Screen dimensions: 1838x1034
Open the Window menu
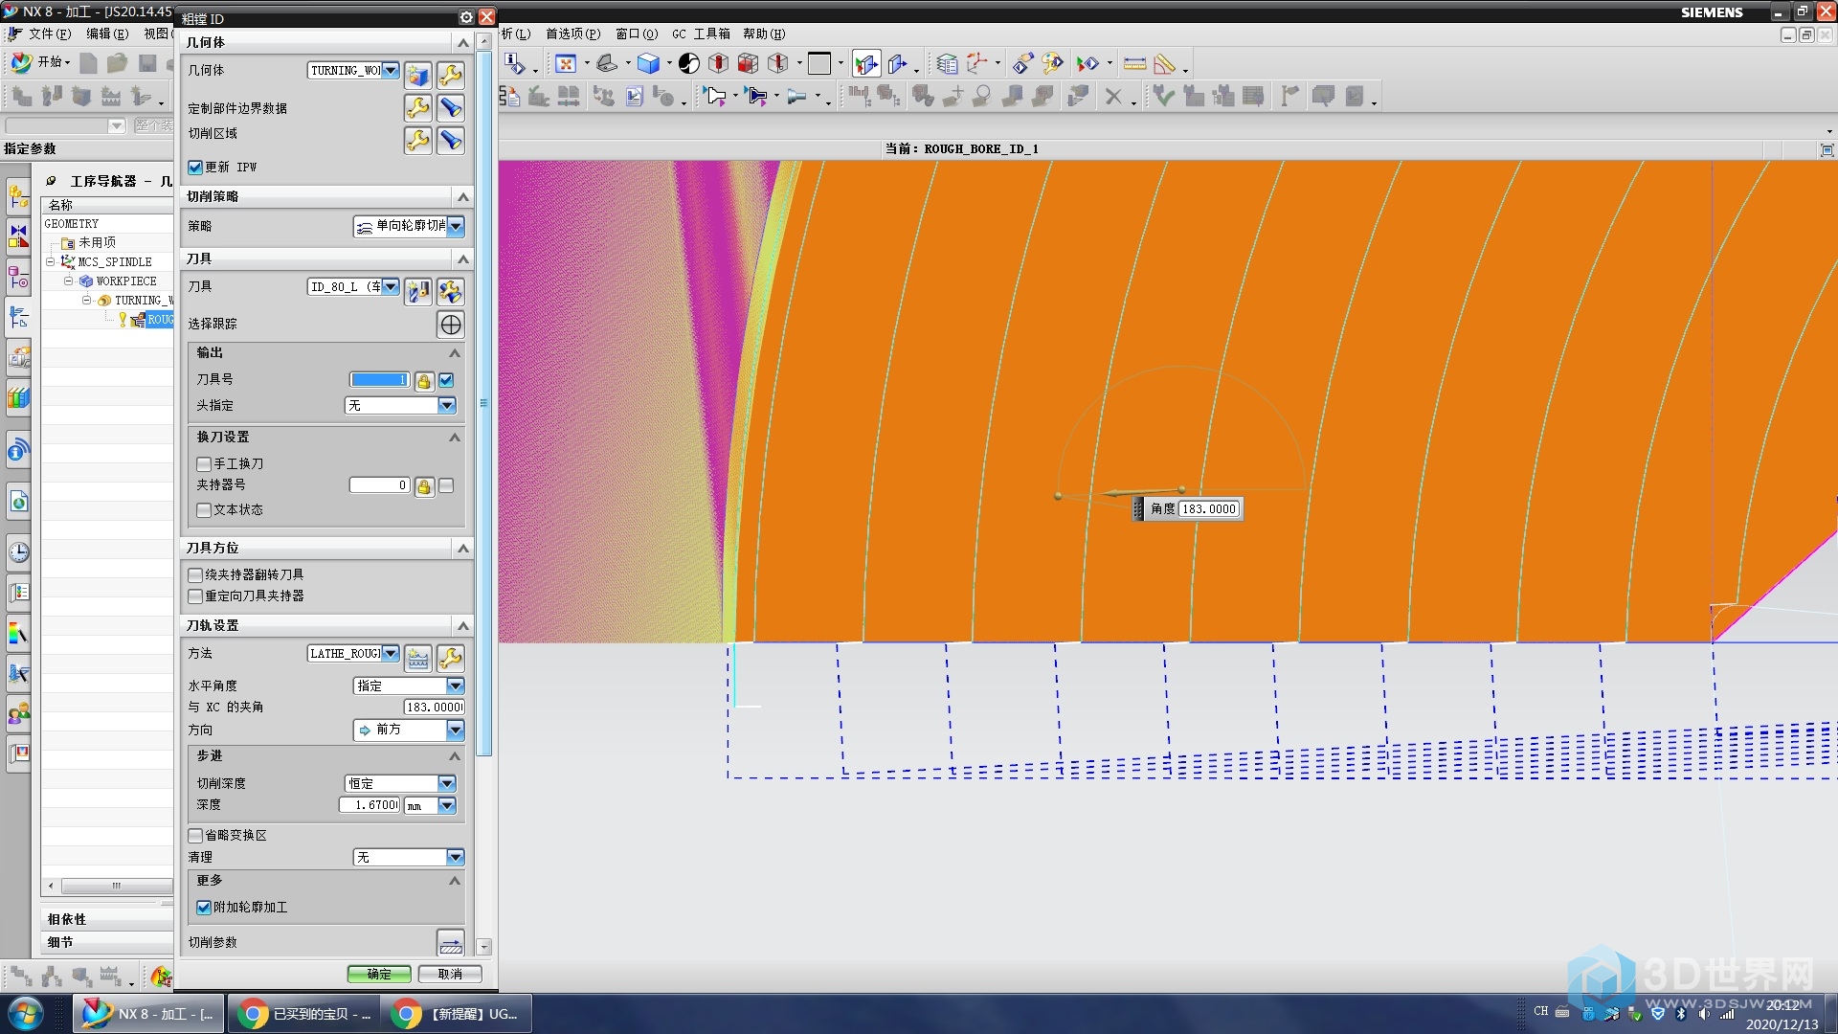(x=636, y=34)
